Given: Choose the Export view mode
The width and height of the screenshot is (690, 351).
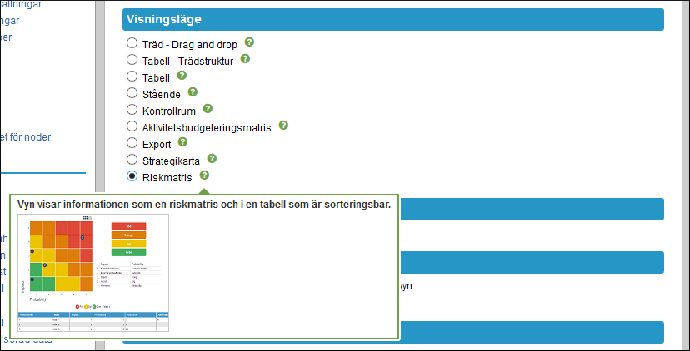Looking at the screenshot, I should click(x=132, y=142).
